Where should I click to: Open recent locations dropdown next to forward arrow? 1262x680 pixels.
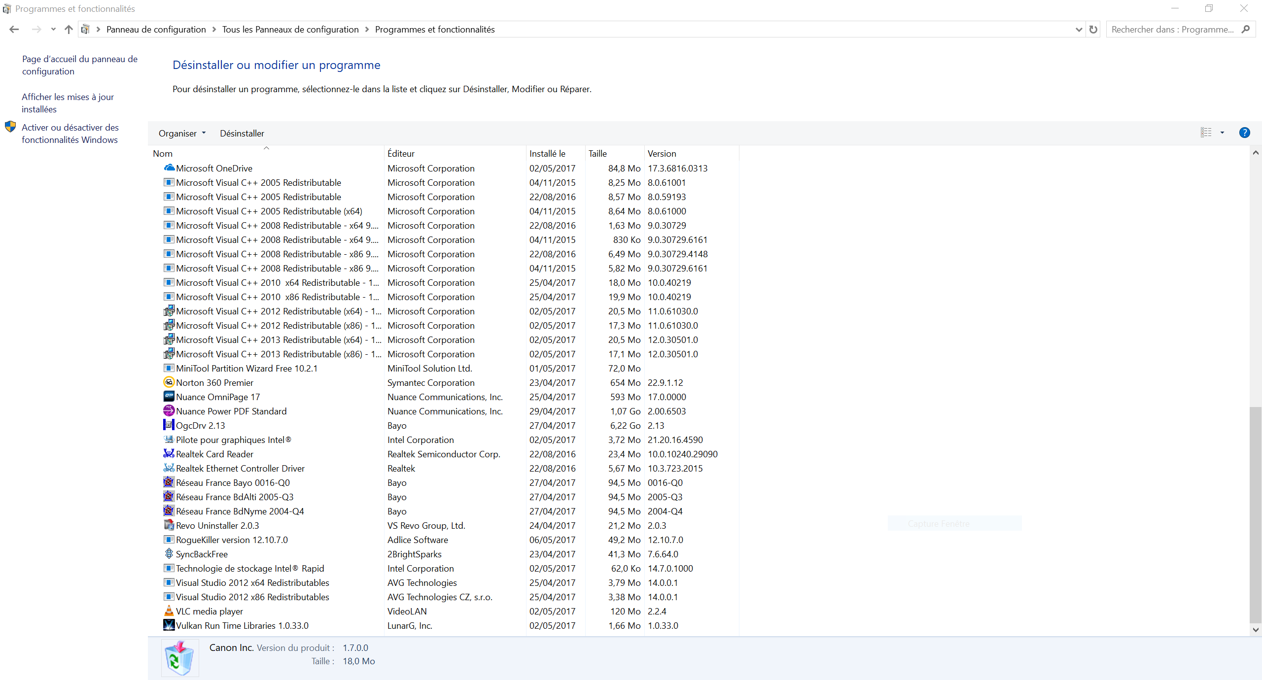point(53,30)
